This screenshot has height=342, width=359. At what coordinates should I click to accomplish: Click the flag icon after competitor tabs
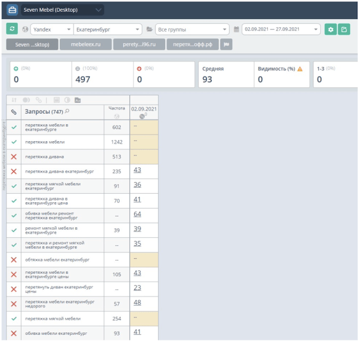226,44
